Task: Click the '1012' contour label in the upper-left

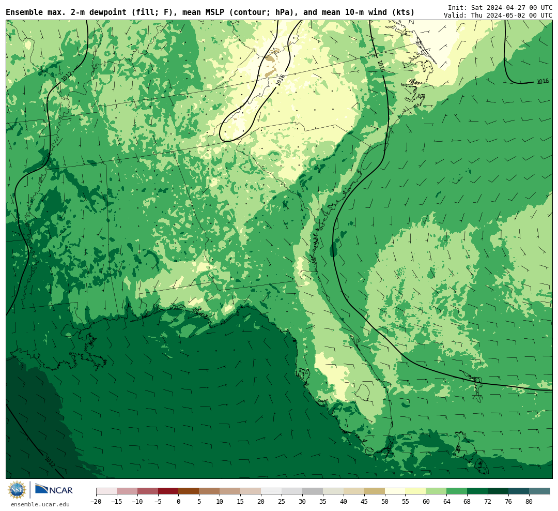Action: [x=66, y=76]
